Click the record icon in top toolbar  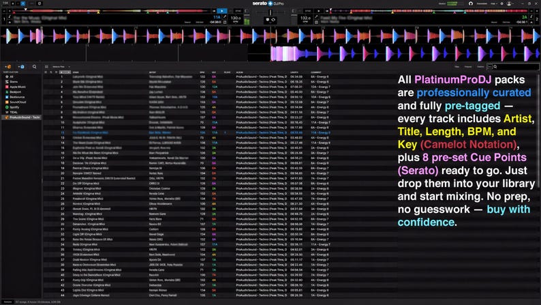40,3
